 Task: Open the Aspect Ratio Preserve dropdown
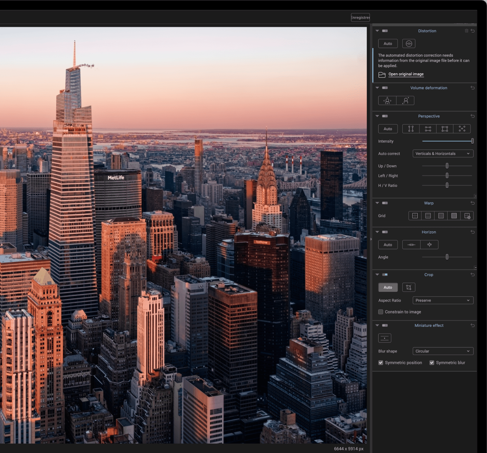(x=442, y=301)
